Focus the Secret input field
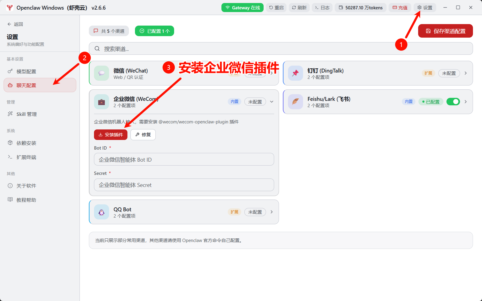Image resolution: width=482 pixels, height=301 pixels. (x=184, y=185)
